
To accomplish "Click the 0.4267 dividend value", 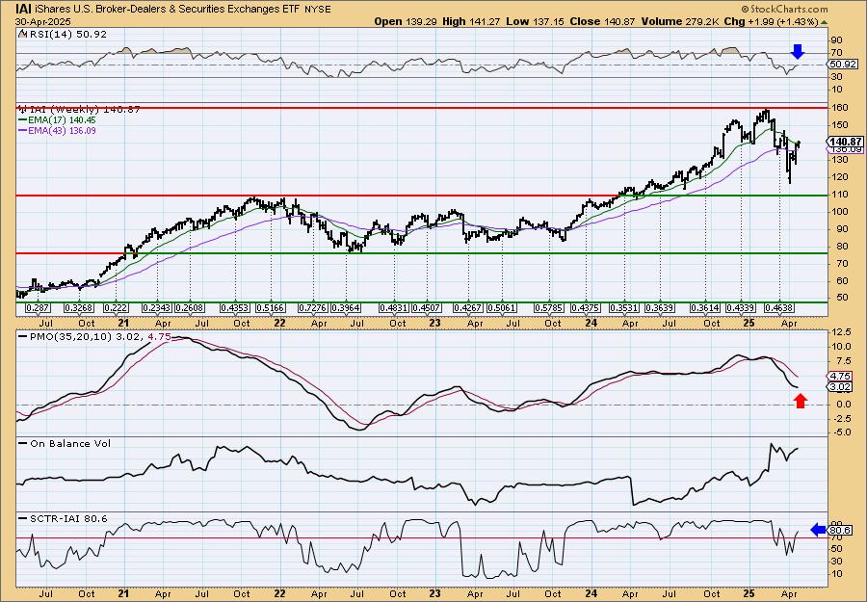I will click(x=467, y=307).
